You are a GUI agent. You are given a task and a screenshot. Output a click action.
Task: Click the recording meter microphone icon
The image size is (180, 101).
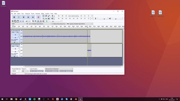[x=52, y=16]
